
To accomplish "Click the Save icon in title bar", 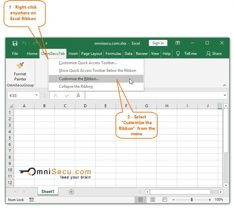I will (15, 43).
